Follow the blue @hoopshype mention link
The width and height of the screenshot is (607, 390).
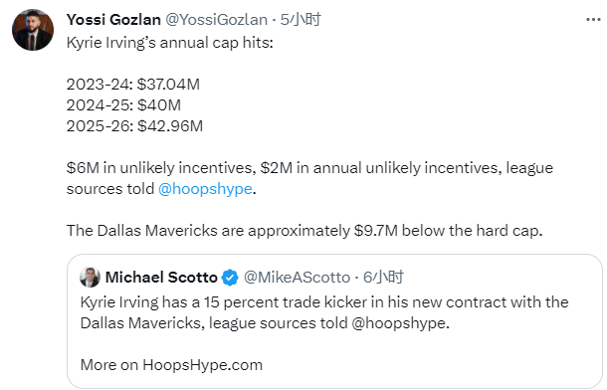(x=205, y=189)
